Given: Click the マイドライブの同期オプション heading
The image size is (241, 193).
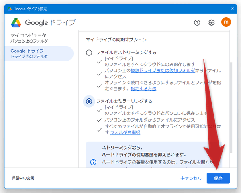Looking at the screenshot, I should point(116,40).
